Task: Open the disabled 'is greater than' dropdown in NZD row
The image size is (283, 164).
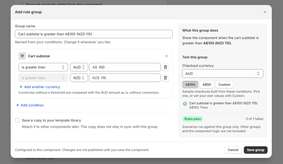Action: (x=43, y=78)
